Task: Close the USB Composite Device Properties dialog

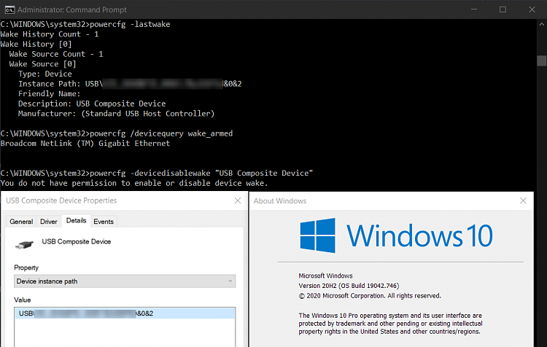Action: (238, 200)
